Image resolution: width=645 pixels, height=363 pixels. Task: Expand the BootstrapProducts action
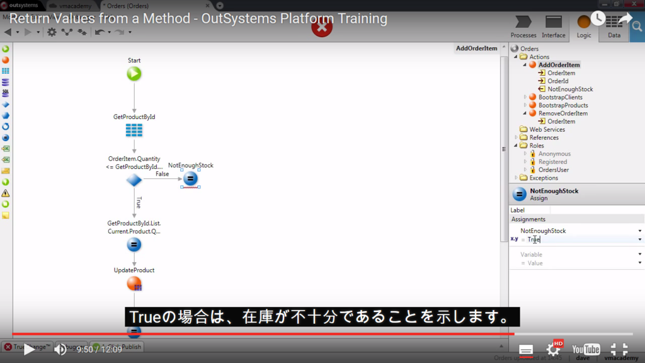[525, 105]
